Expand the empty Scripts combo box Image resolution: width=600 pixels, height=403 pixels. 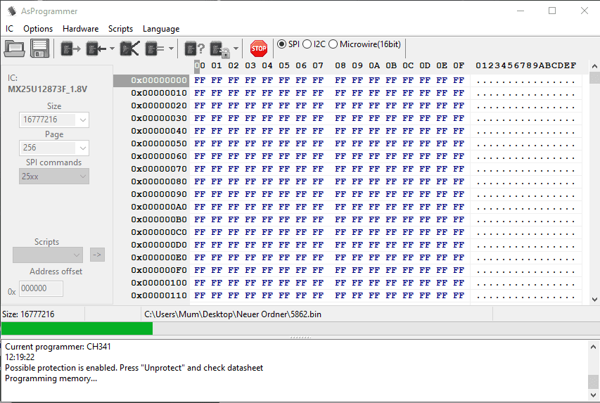77,255
